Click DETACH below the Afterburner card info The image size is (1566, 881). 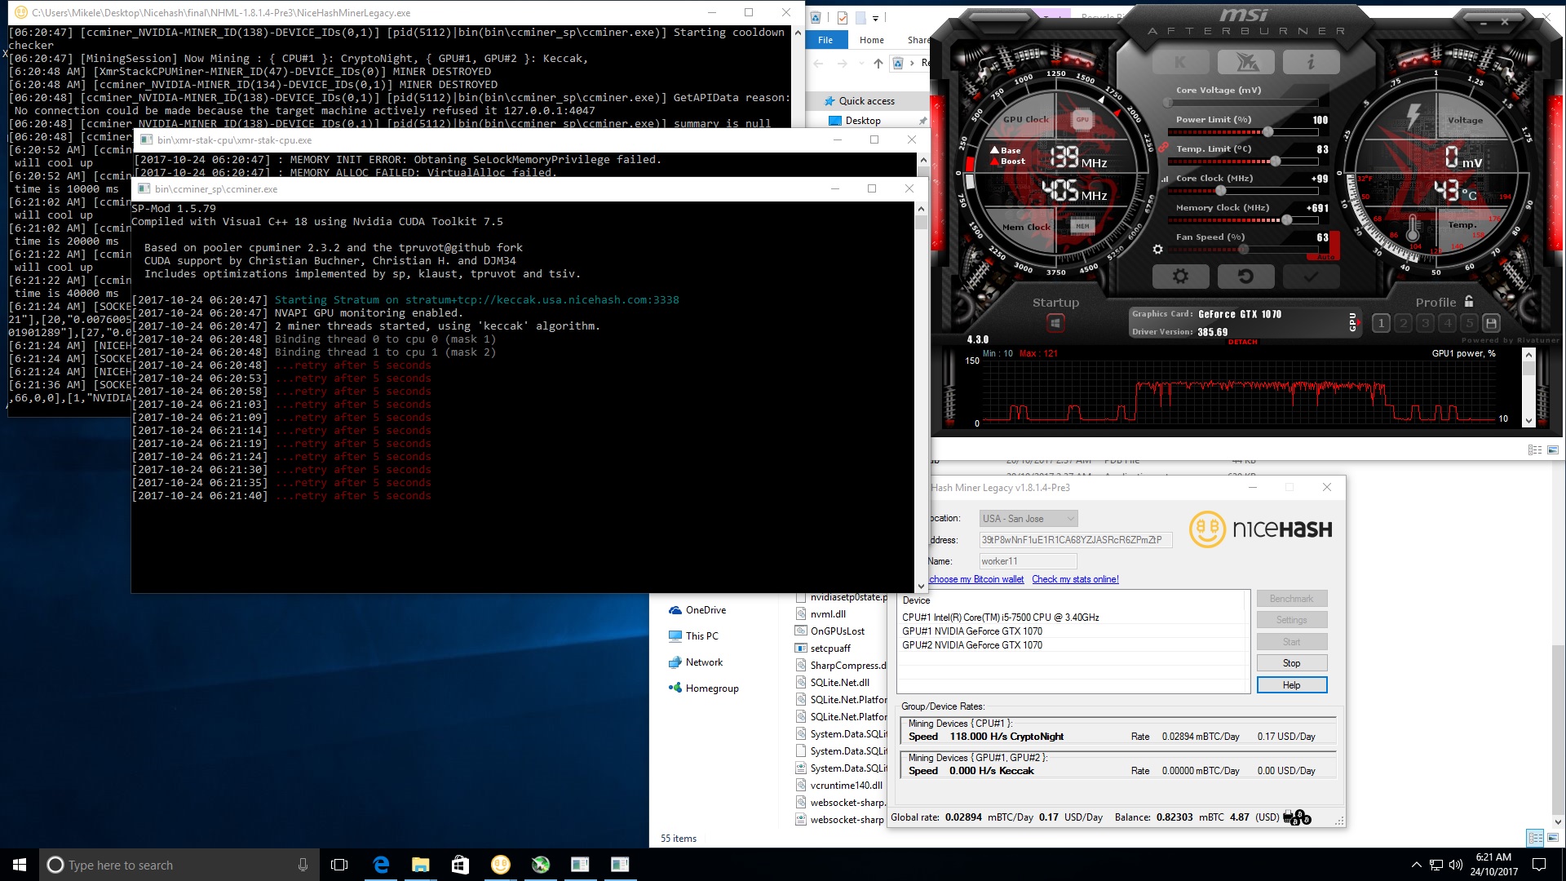[1242, 342]
